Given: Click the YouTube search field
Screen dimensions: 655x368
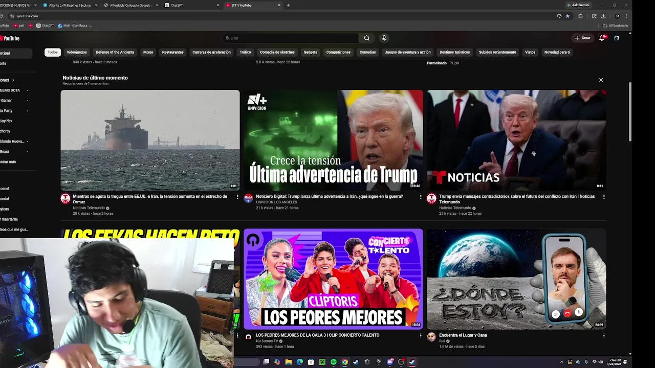Looking at the screenshot, I should point(291,38).
